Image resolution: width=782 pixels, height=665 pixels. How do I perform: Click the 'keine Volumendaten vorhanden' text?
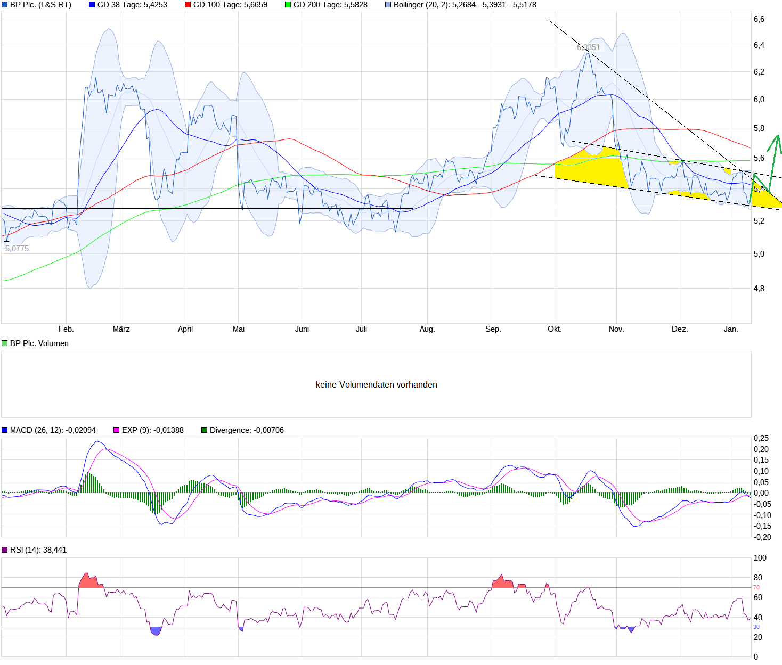point(377,384)
